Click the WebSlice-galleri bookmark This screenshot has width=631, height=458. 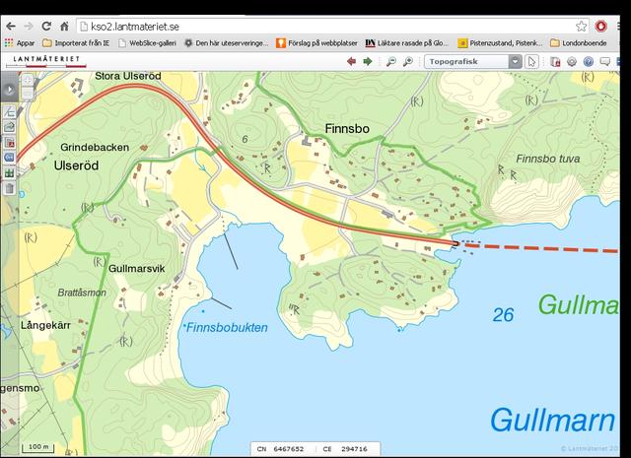(x=147, y=43)
